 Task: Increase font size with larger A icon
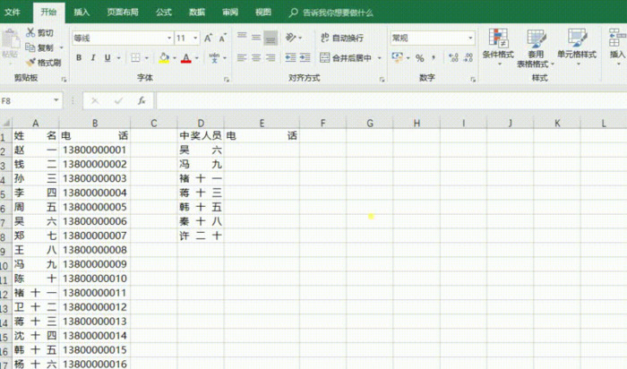click(x=208, y=38)
